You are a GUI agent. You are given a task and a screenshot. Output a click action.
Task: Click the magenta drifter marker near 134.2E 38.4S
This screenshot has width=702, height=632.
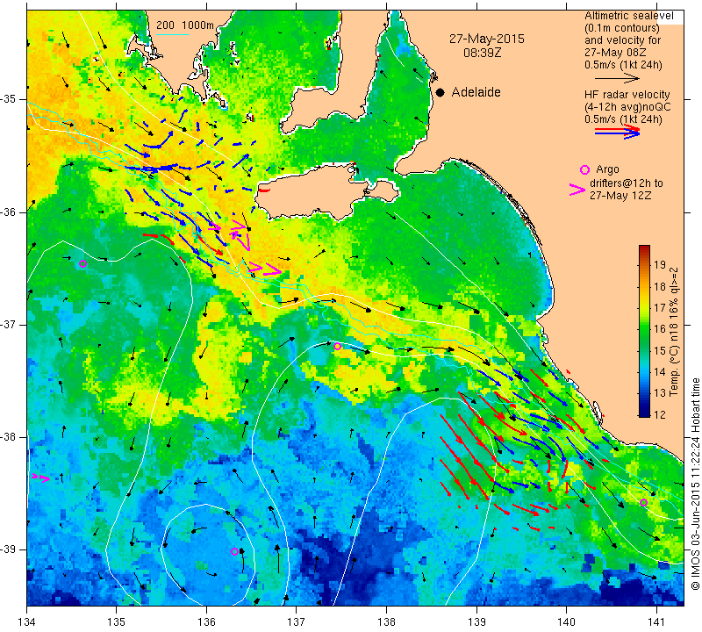click(x=40, y=478)
